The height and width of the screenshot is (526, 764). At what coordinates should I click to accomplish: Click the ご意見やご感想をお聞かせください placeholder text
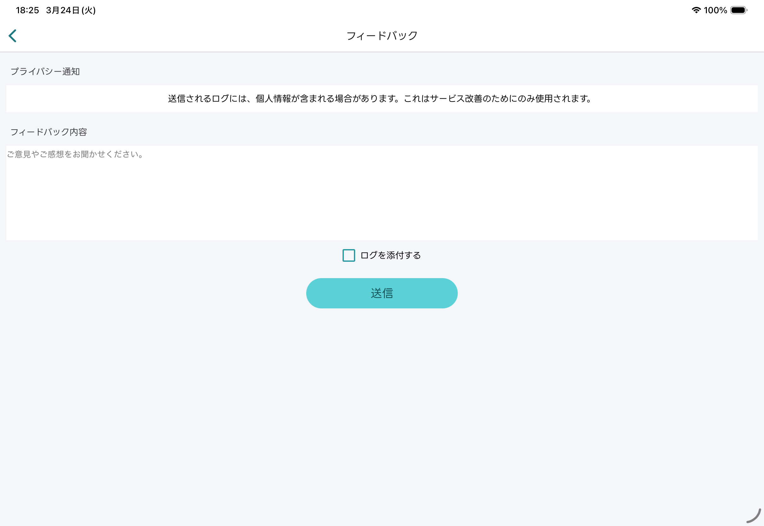point(75,154)
